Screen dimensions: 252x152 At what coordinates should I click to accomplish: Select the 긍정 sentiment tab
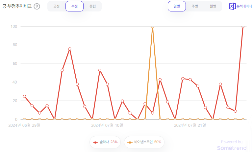56,6
